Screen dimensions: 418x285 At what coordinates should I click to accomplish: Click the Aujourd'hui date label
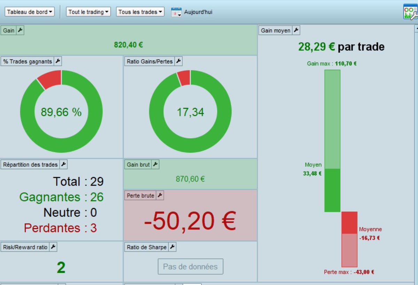198,12
